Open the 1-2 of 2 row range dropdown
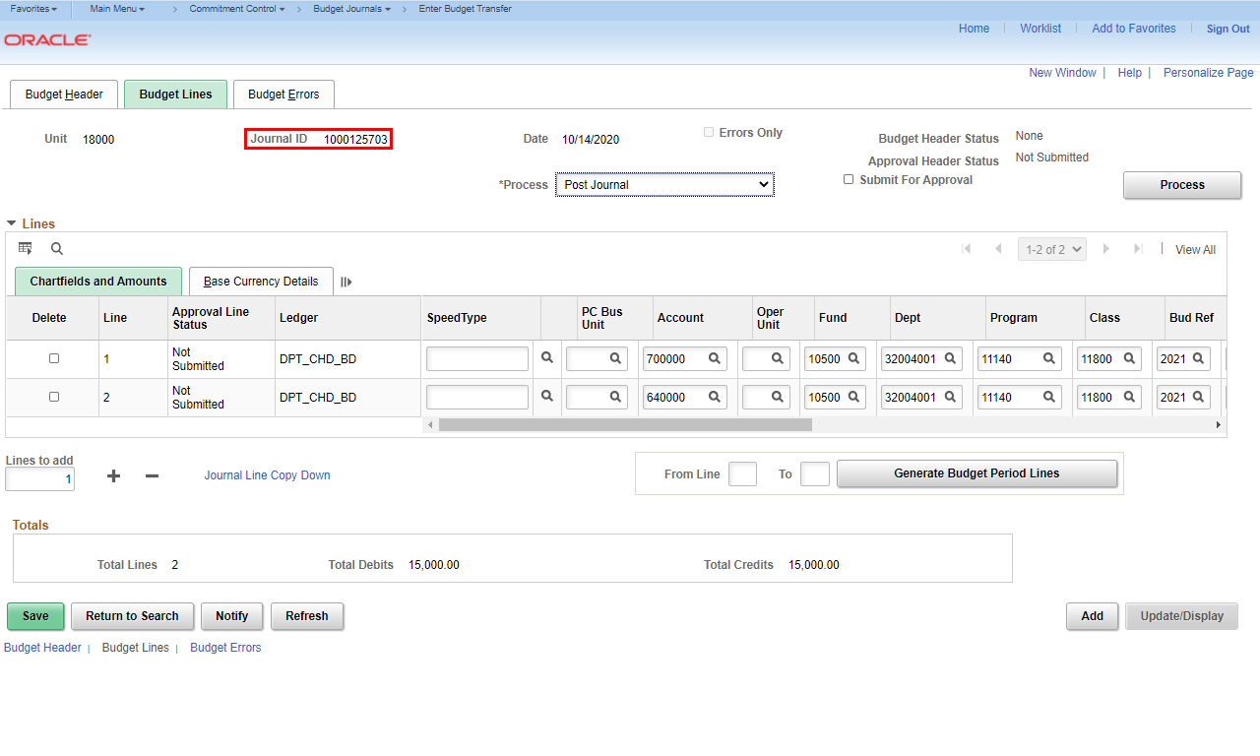This screenshot has width=1260, height=756. click(1053, 250)
